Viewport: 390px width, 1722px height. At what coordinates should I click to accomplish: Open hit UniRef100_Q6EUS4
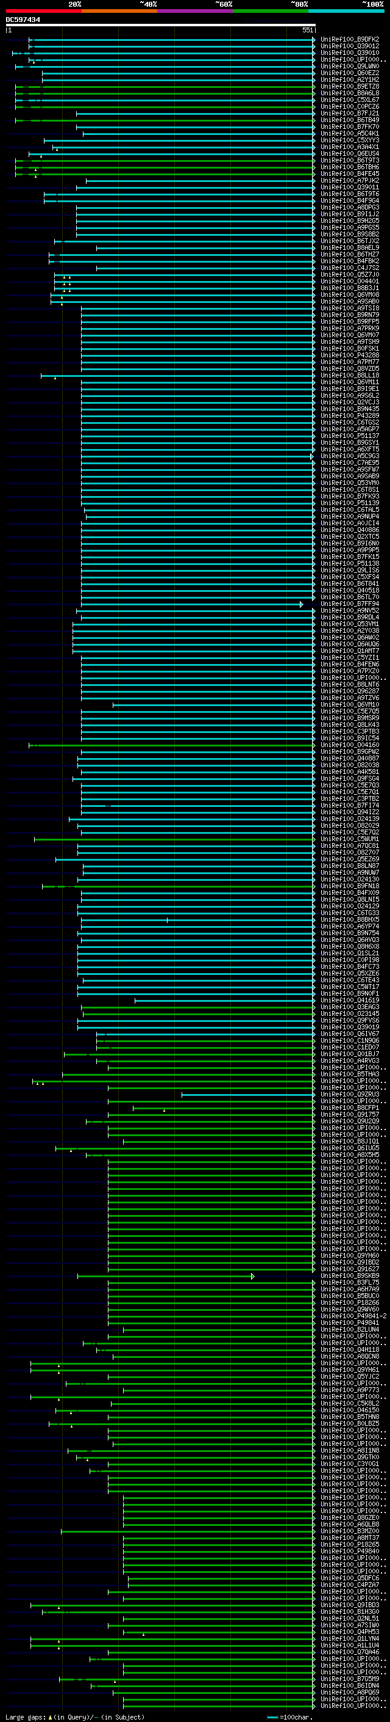(x=350, y=154)
